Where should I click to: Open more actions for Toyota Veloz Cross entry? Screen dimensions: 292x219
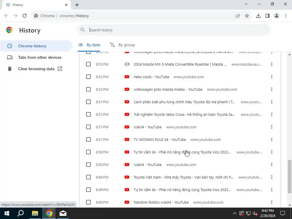pos(272,114)
